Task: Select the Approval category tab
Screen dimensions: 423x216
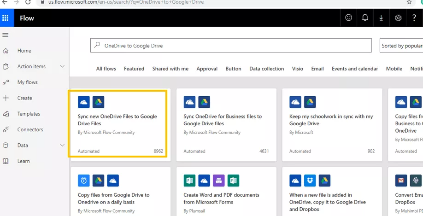Action: (x=207, y=69)
